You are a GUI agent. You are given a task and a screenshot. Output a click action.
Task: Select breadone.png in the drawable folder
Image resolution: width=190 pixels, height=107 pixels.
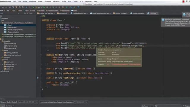point(11,44)
